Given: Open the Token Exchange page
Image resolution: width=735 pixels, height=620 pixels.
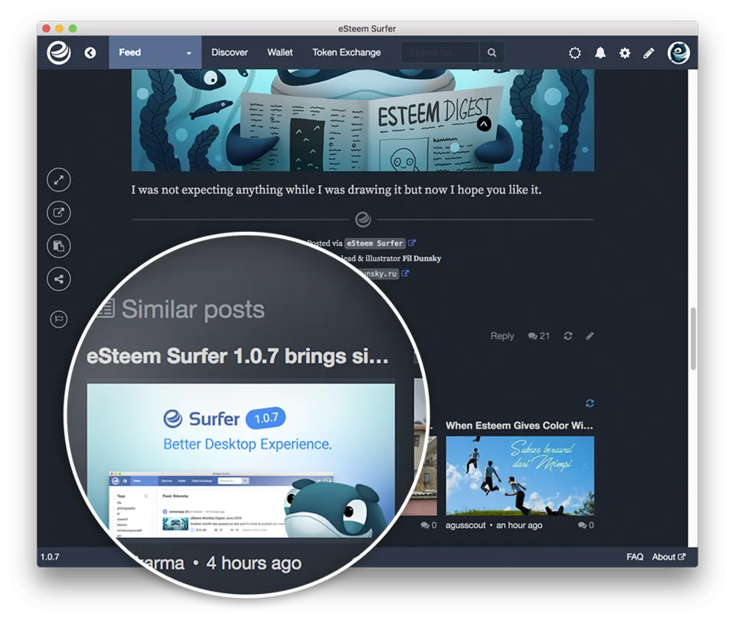Looking at the screenshot, I should click(346, 53).
